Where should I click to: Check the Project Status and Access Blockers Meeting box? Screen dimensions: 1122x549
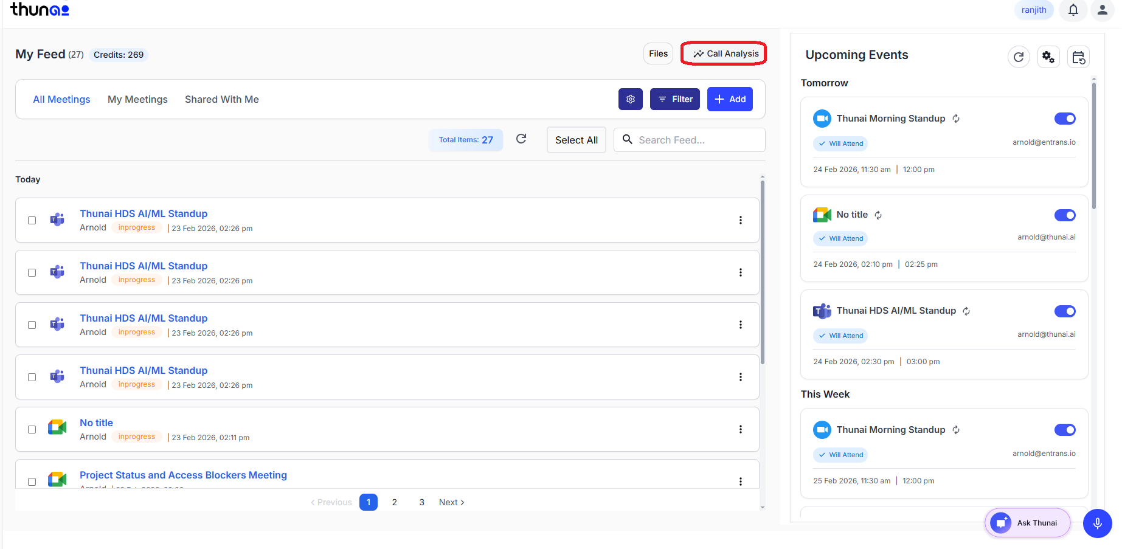click(x=32, y=482)
